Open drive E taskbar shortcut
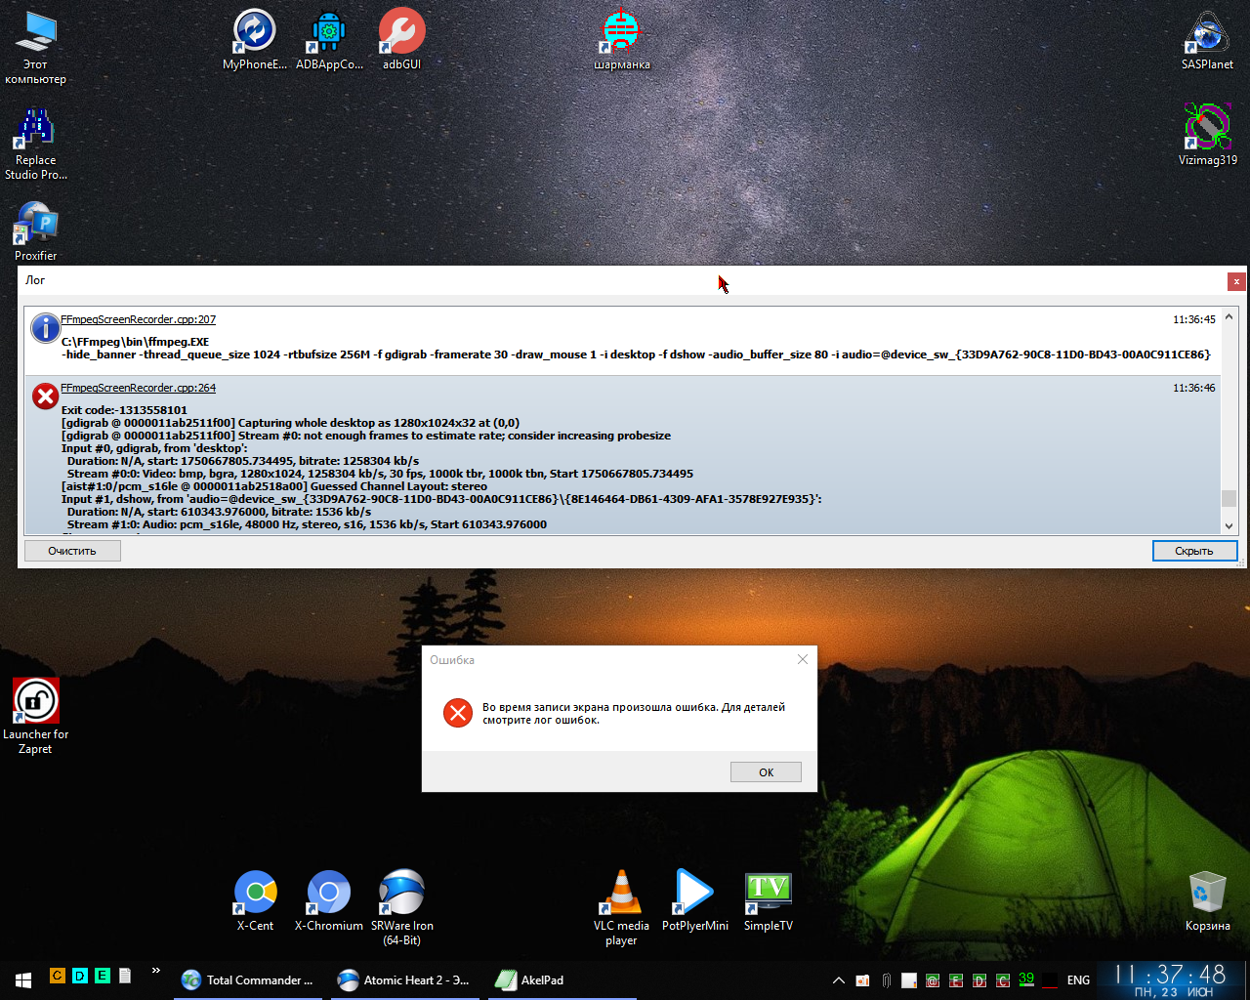The image size is (1250, 1000). pos(102,975)
